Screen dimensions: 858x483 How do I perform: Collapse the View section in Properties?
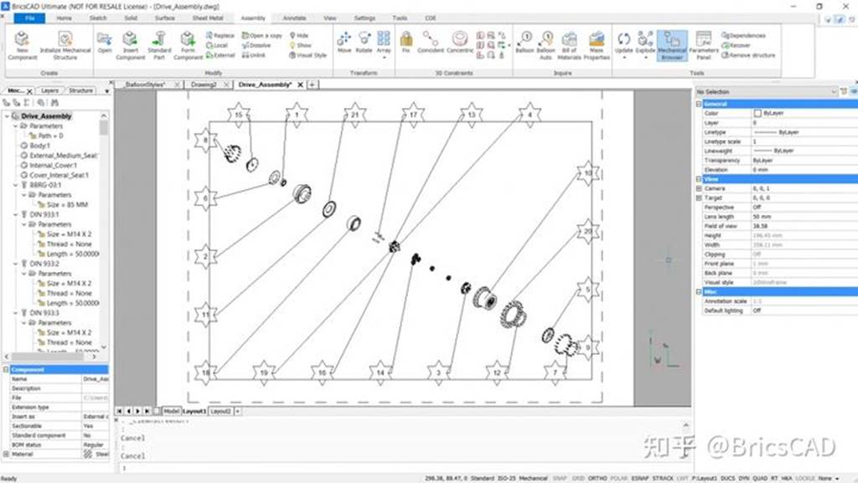[699, 178]
